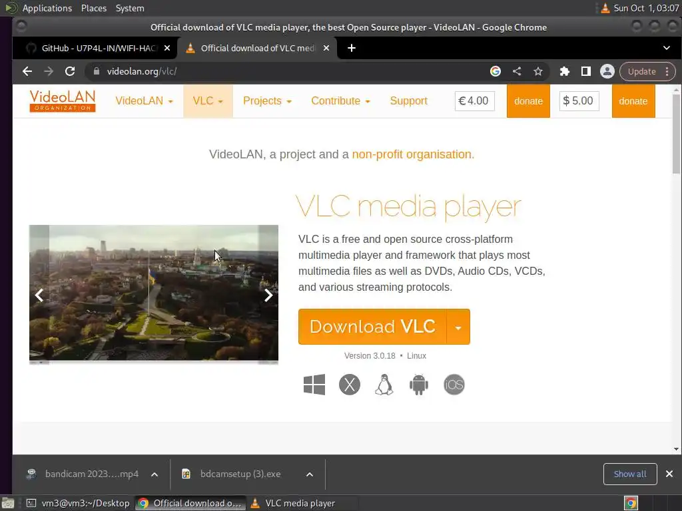Open the System menu
This screenshot has height=511, width=682.
coord(130,8)
